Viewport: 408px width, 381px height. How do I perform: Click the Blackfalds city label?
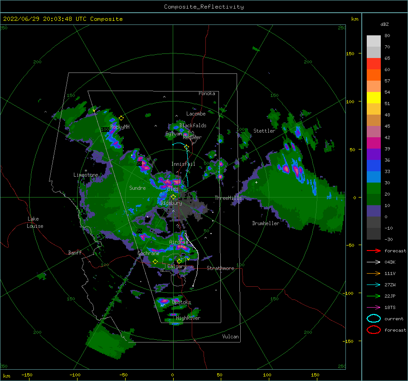[x=193, y=125]
